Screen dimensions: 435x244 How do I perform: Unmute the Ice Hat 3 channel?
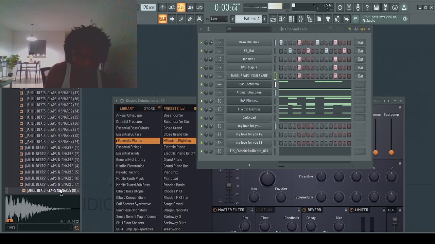pos(202,59)
